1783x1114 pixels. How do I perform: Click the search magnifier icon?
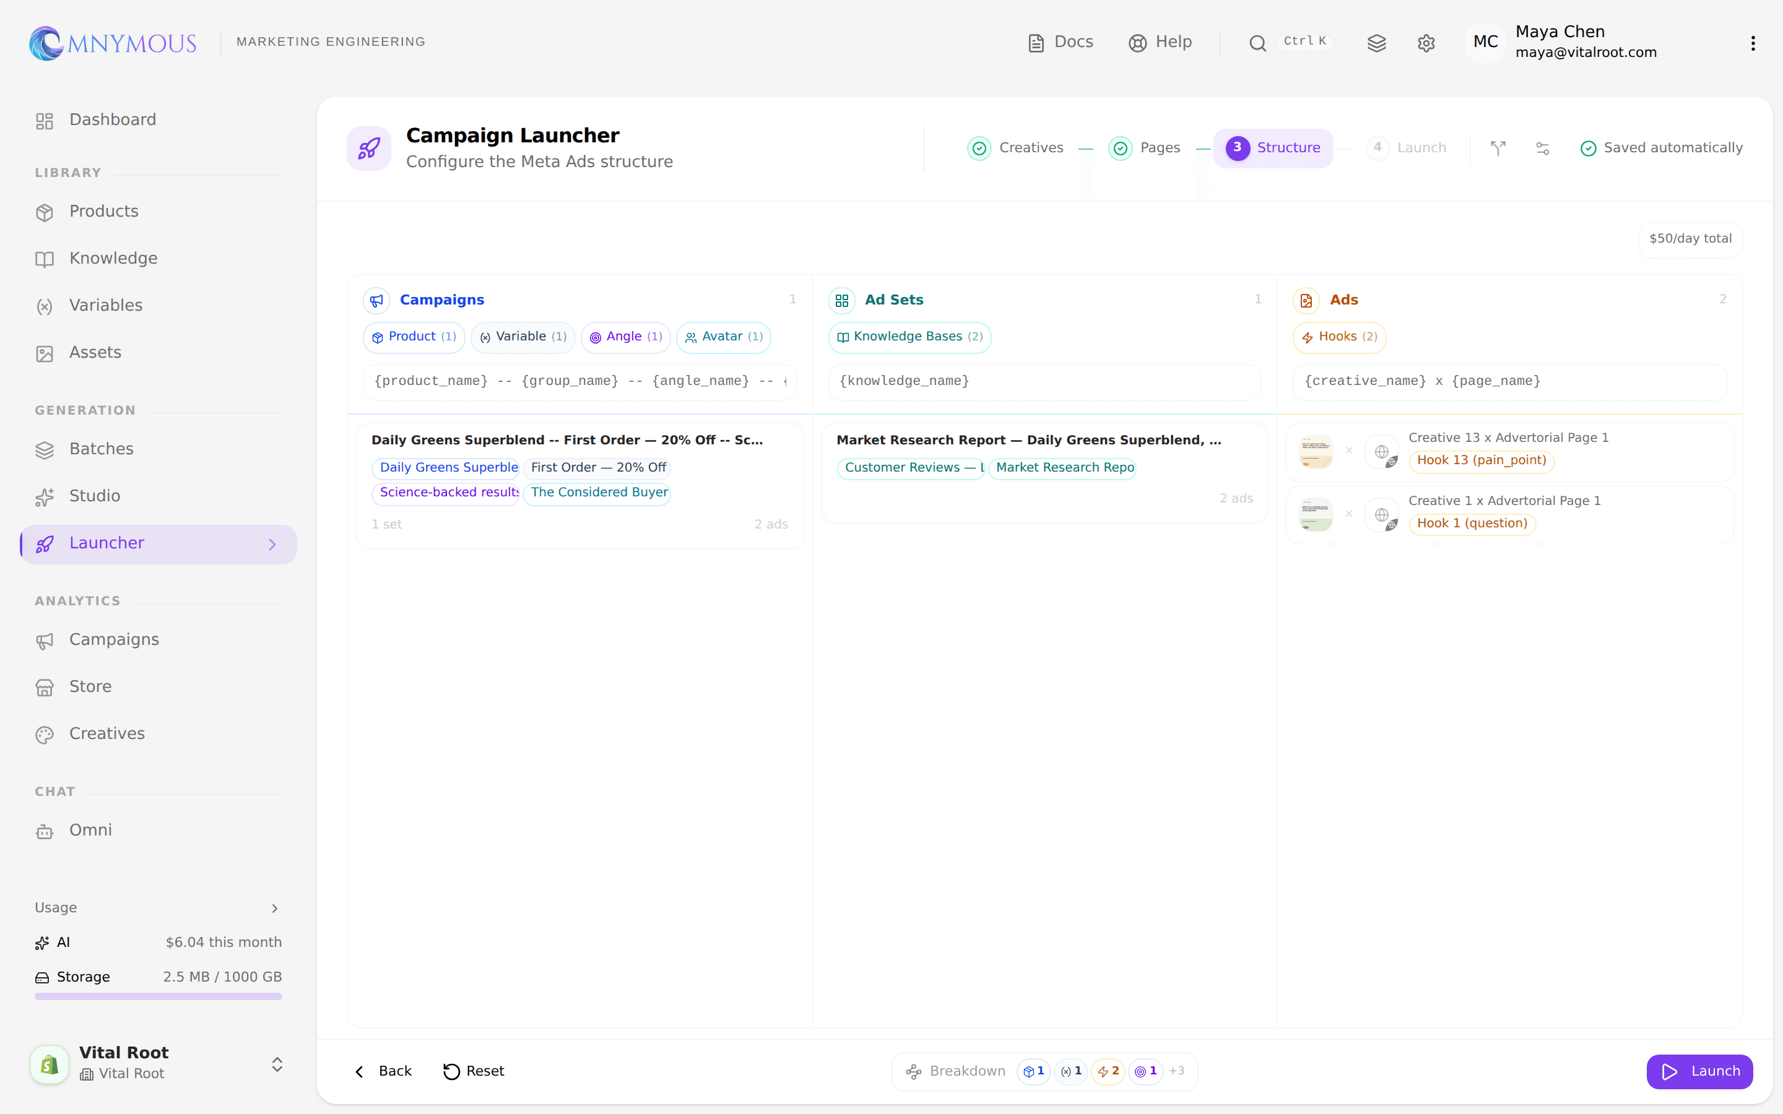pos(1257,43)
